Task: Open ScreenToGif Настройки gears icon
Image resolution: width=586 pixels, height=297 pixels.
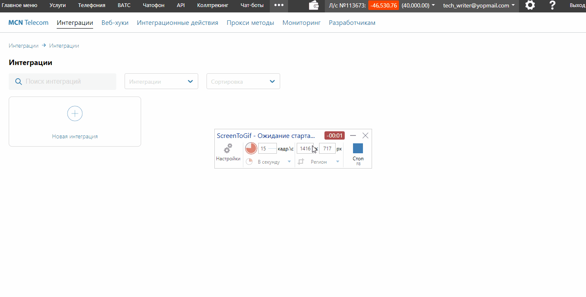Action: (228, 148)
